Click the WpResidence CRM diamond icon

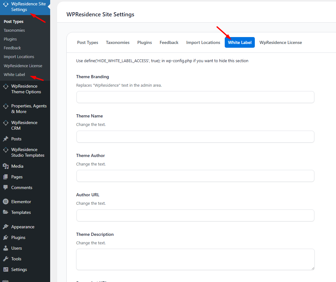tap(6, 123)
